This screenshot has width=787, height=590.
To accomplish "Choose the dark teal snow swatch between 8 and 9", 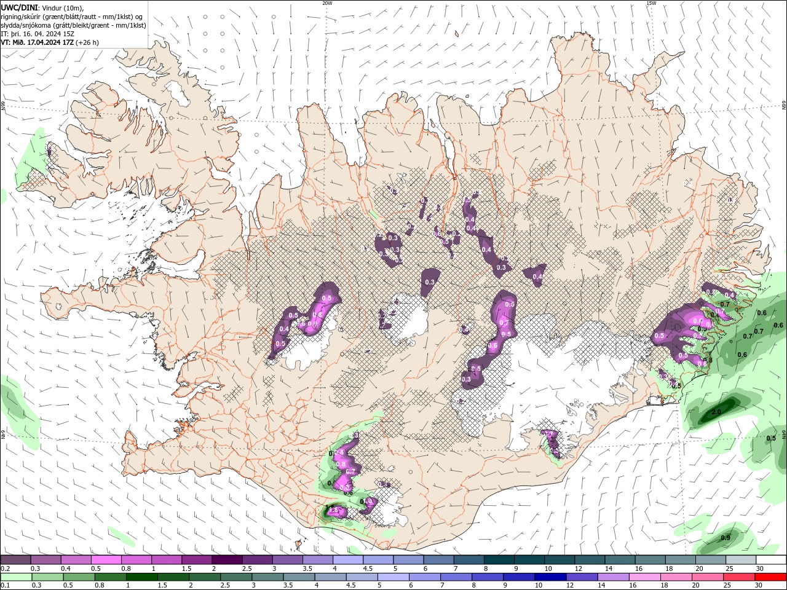I will pyautogui.click(x=498, y=560).
